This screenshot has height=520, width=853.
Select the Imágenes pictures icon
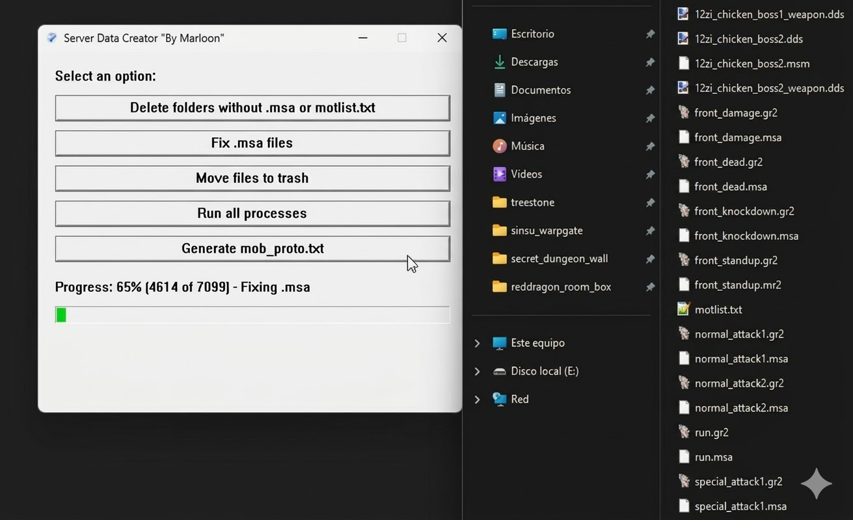tap(499, 118)
